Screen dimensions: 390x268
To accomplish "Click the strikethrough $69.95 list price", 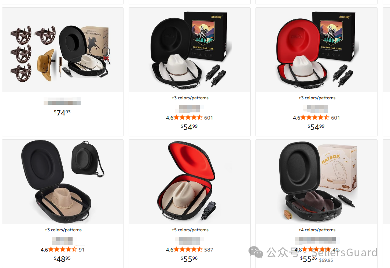I will point(326,260).
